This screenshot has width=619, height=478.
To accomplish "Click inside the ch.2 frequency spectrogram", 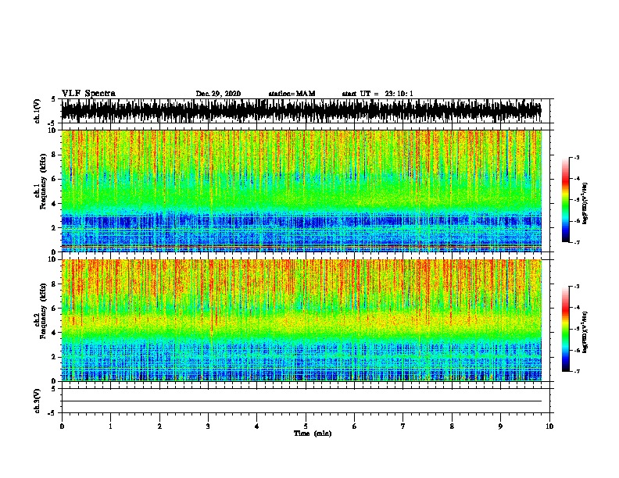I will pos(301,320).
